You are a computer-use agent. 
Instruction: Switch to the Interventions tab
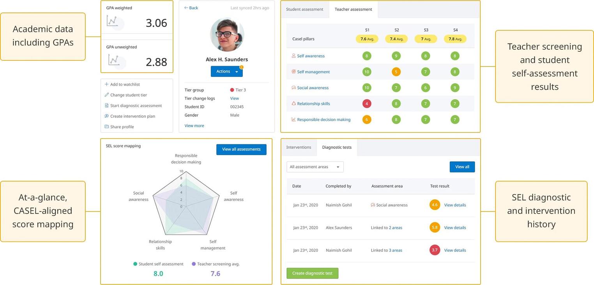coord(299,147)
